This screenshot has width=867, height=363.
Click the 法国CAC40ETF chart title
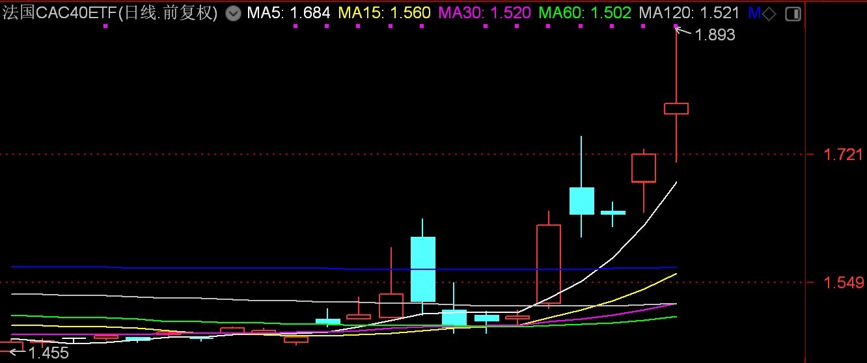(109, 13)
